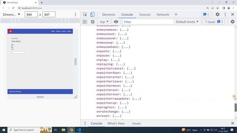This screenshot has height=133, width=237.
Task: Go back in browser history
Action: (x=3, y=8)
